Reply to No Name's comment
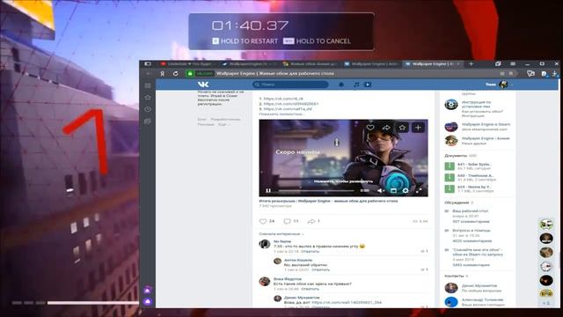This screenshot has width=563, height=317. point(311,252)
